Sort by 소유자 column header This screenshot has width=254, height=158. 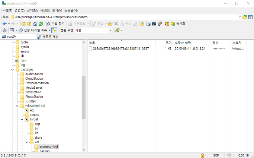[238, 43]
